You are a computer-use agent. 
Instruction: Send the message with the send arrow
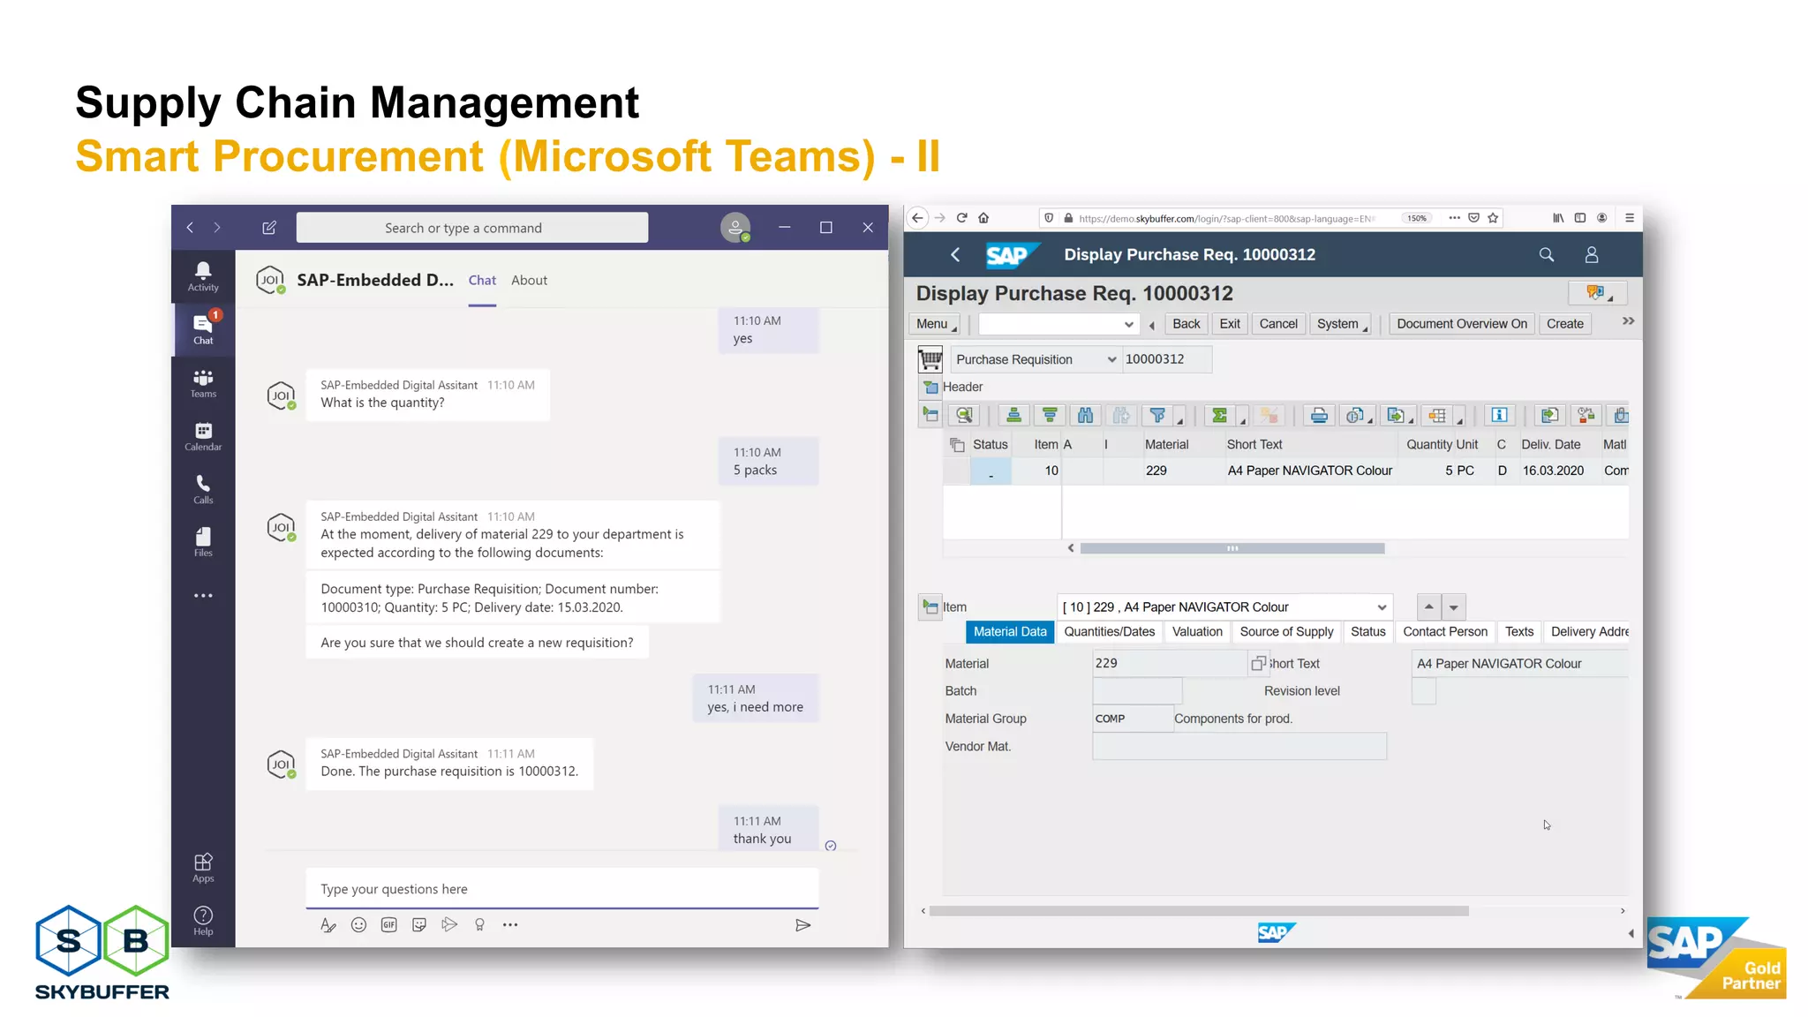(802, 925)
